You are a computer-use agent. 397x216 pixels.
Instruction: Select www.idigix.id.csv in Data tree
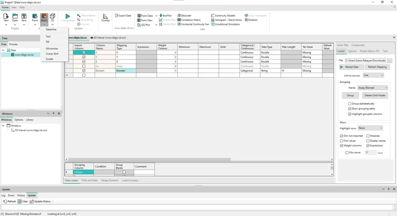(x=24, y=55)
